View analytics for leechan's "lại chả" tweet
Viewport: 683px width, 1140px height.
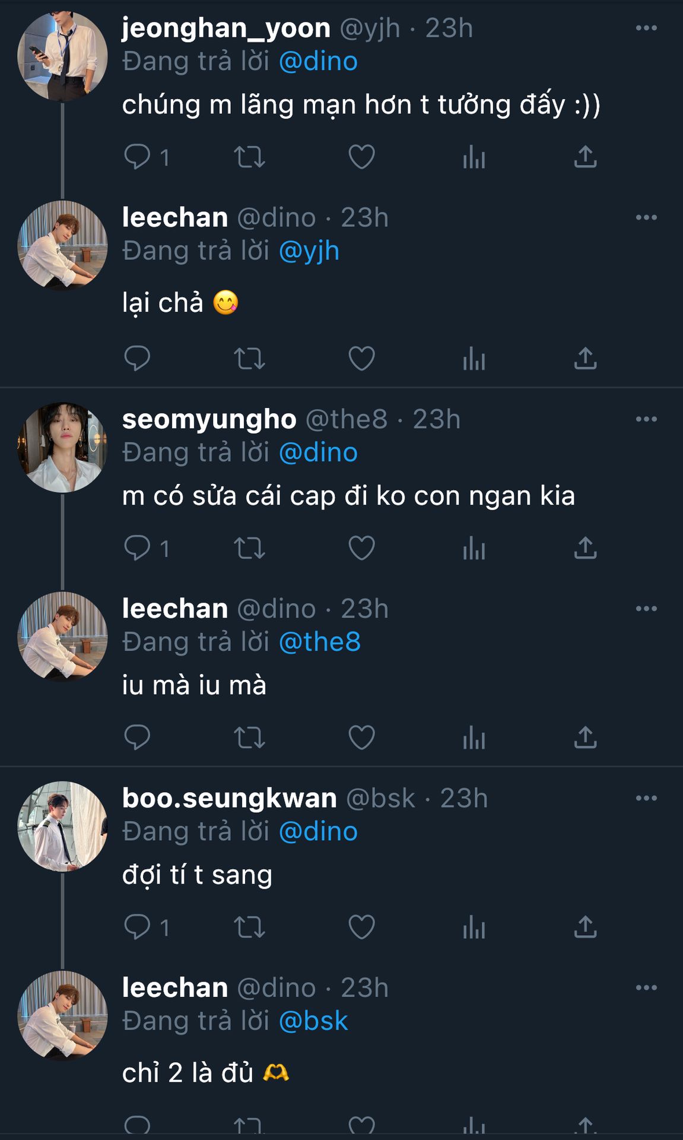click(474, 359)
